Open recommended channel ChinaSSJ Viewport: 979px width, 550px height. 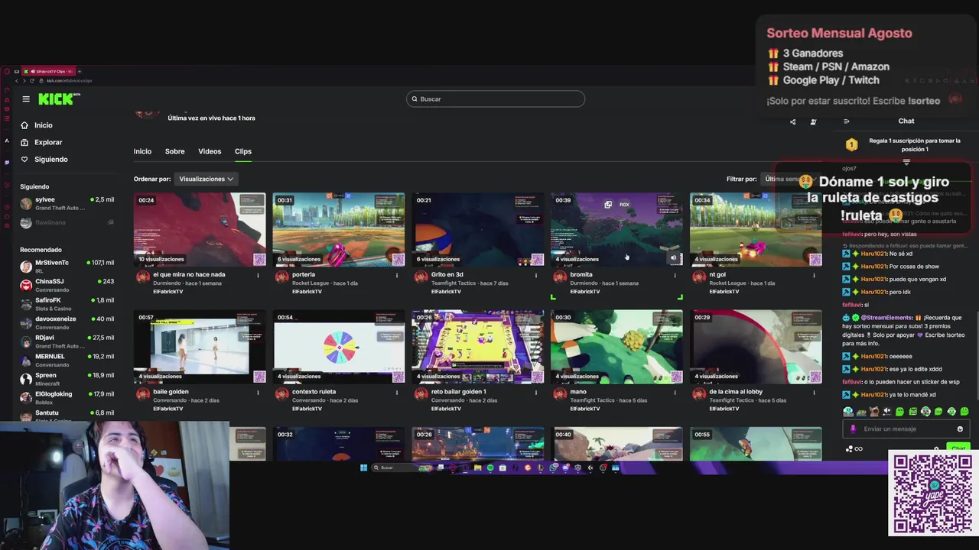point(67,285)
